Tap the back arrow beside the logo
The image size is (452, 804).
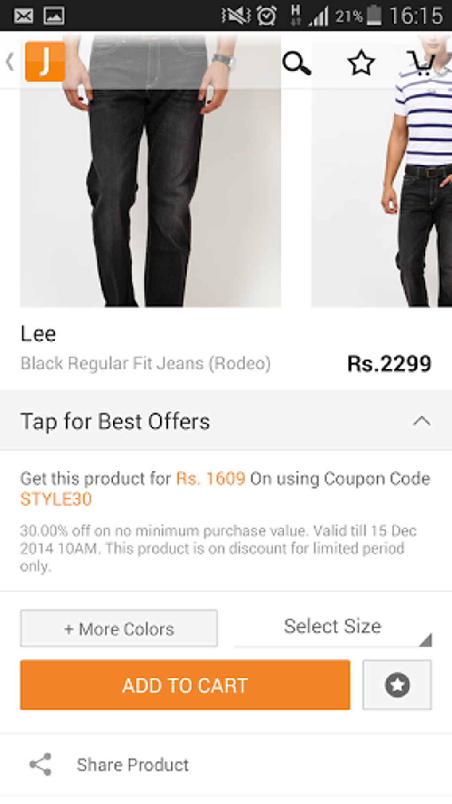coord(10,62)
